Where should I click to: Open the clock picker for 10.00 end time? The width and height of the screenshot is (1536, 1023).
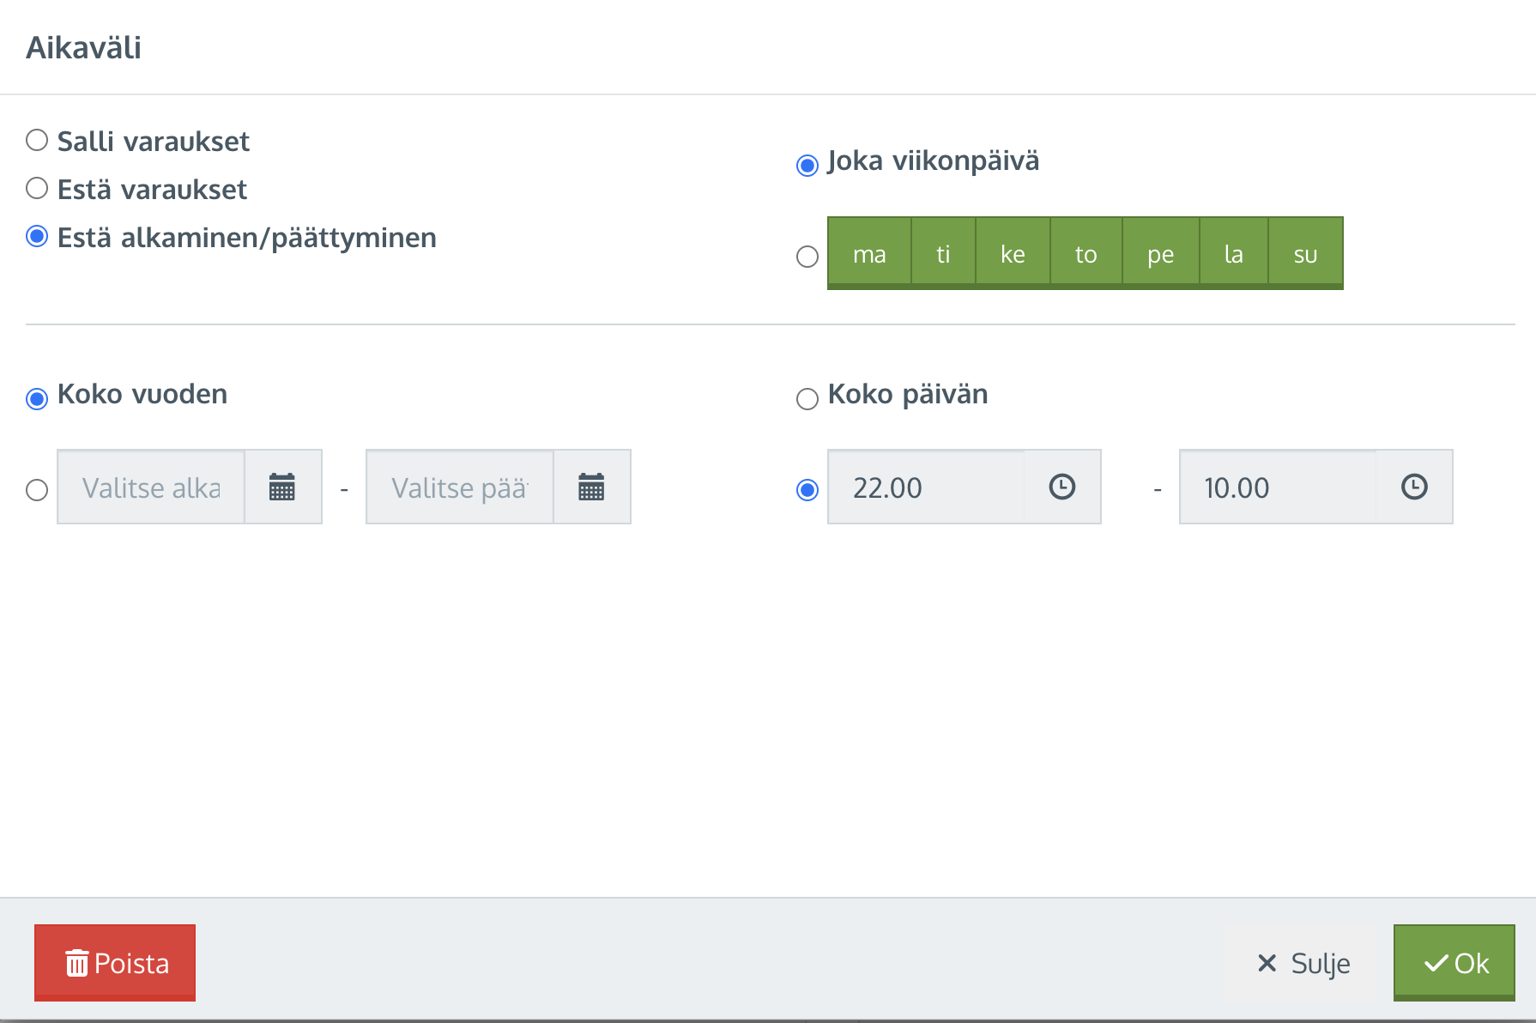point(1414,487)
